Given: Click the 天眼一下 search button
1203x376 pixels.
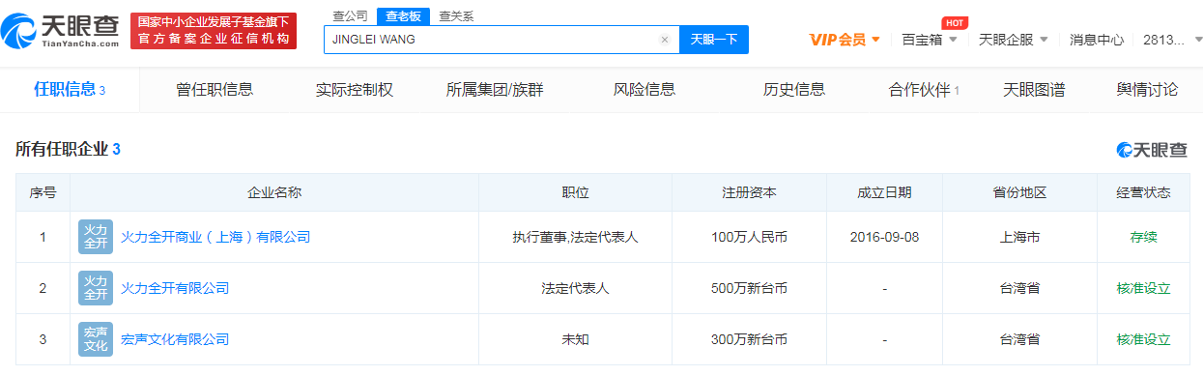Looking at the screenshot, I should tap(715, 40).
